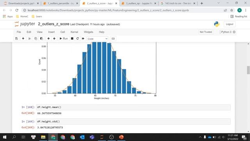Image resolution: width=250 pixels, height=141 pixels.
Task: Open the Edit menu
Action: pyautogui.click(x=29, y=32)
